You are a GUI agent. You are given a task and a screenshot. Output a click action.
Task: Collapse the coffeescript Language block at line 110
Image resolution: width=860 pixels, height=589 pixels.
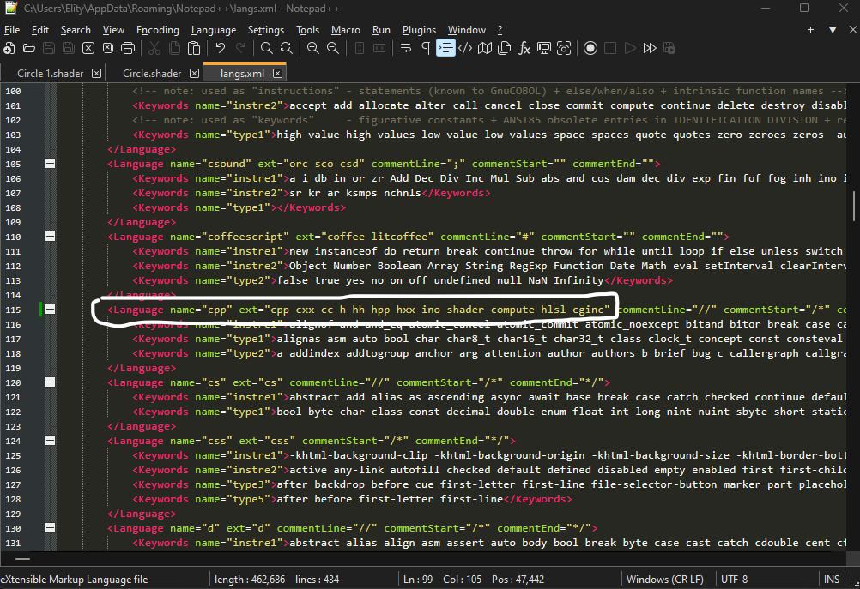[x=50, y=236]
